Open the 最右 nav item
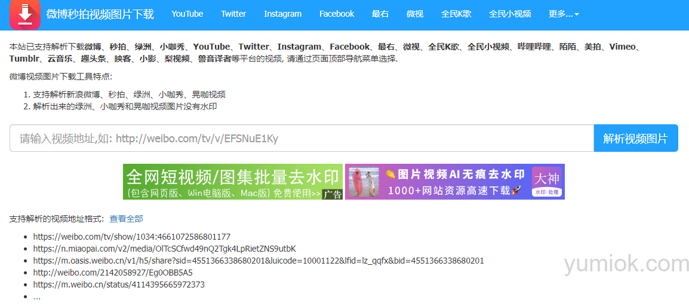The height and width of the screenshot is (306, 689). click(x=380, y=14)
